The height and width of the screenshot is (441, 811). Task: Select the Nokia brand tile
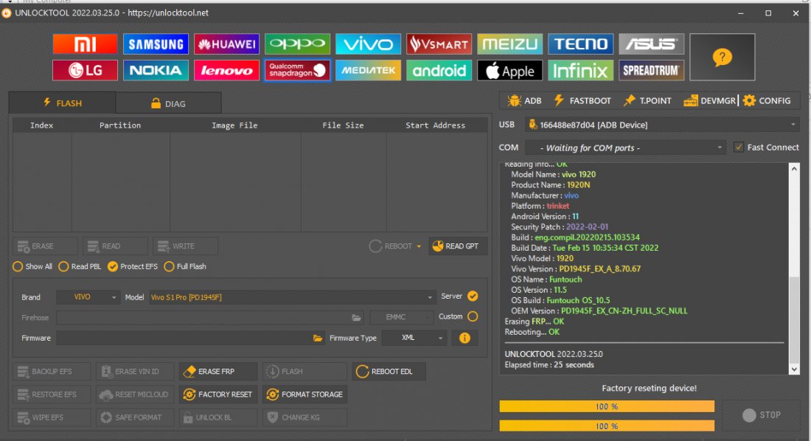[x=156, y=70]
